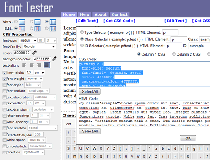Viewport: 210px width, 160px height.
Task: Click the lowercase a character key
Action: point(156,148)
